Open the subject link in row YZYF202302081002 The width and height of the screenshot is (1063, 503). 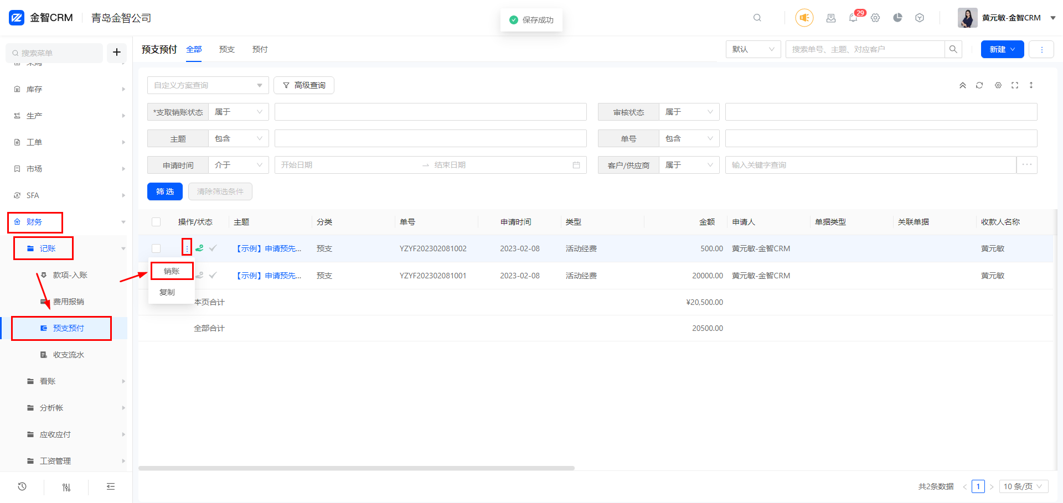(x=269, y=248)
